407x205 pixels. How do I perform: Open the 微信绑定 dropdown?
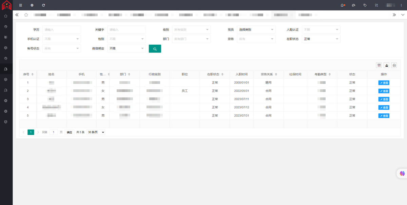127,49
